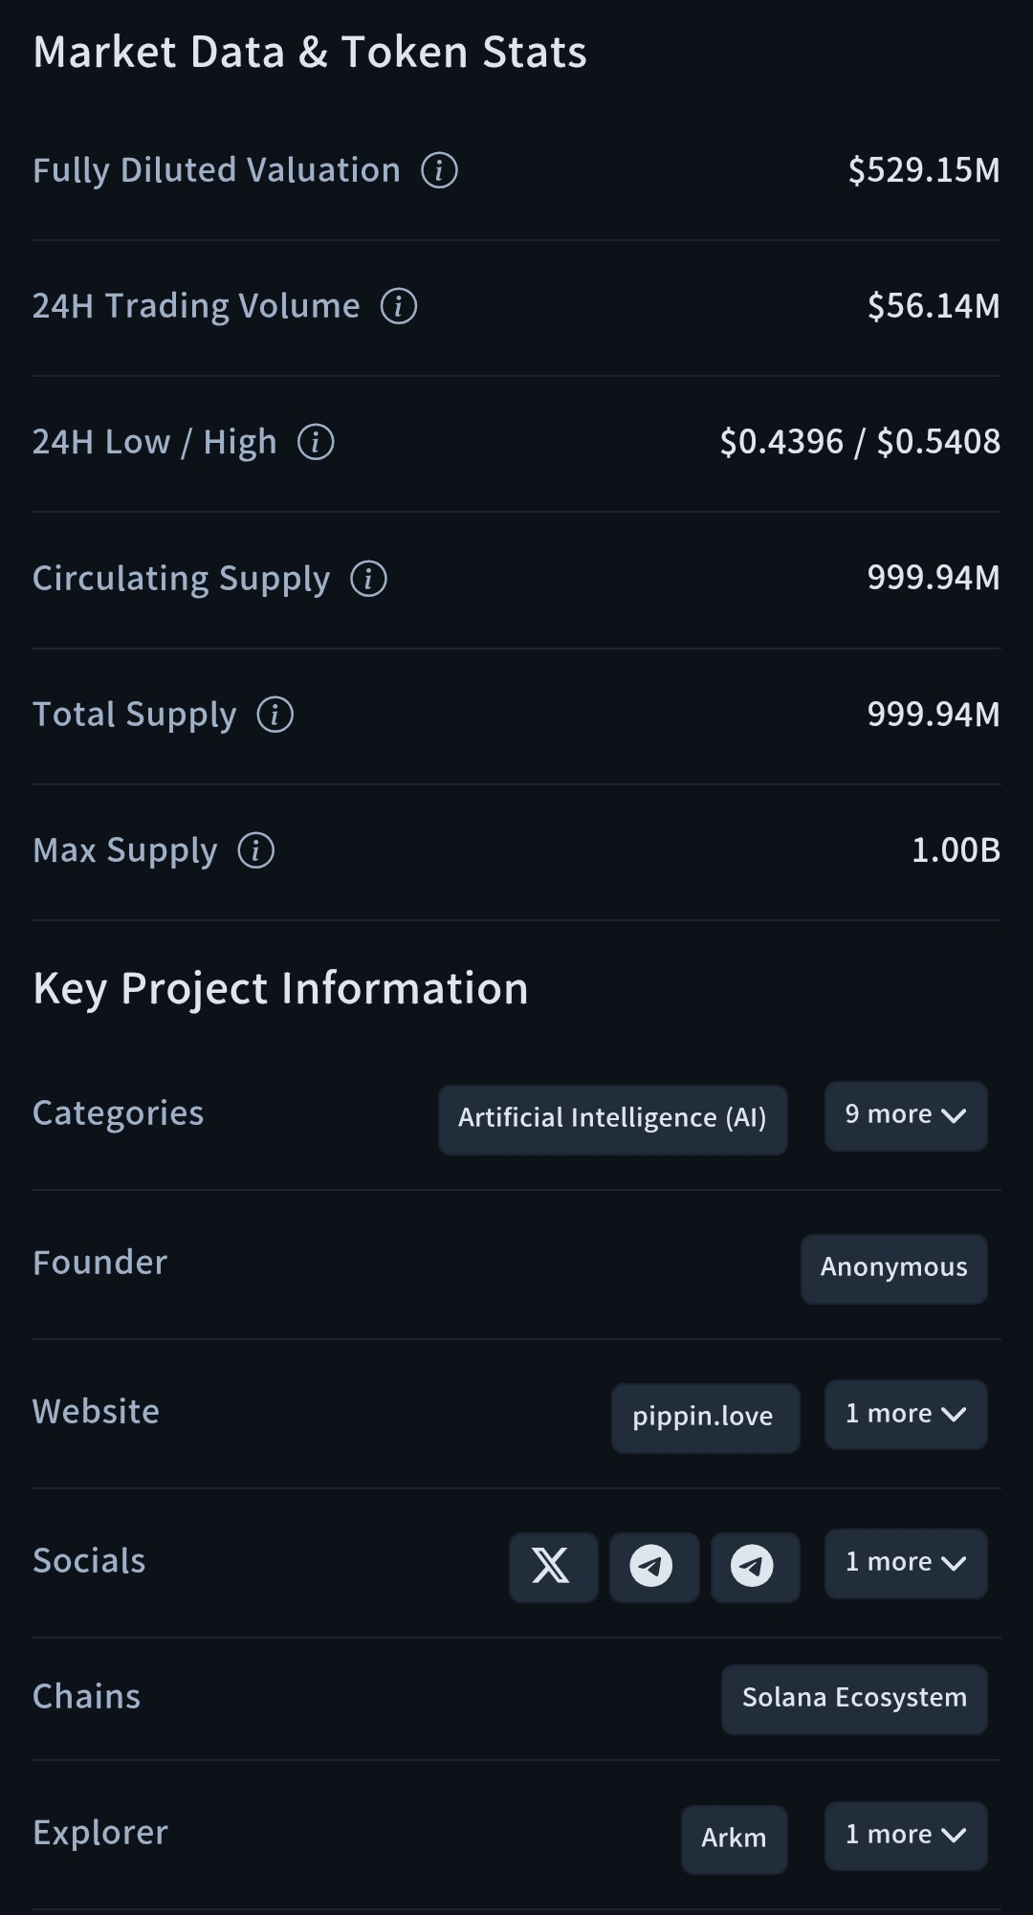Open the first Telegram social icon

(x=653, y=1567)
